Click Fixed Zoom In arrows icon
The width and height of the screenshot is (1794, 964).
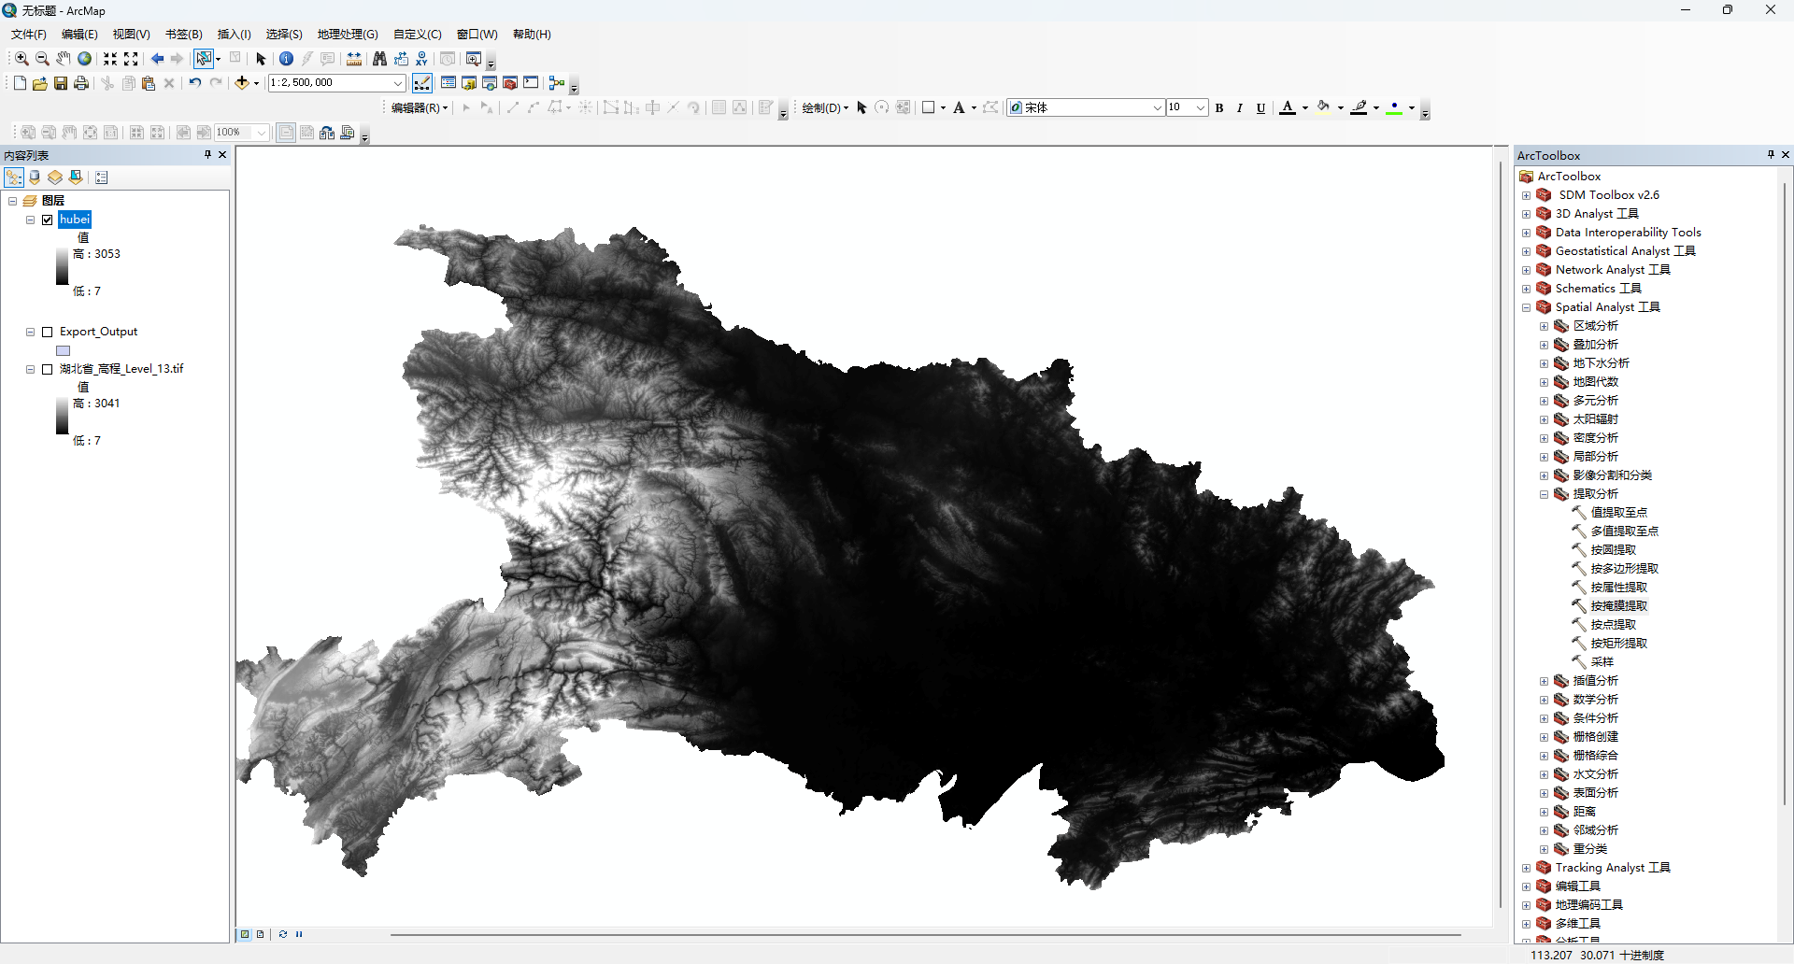click(110, 59)
